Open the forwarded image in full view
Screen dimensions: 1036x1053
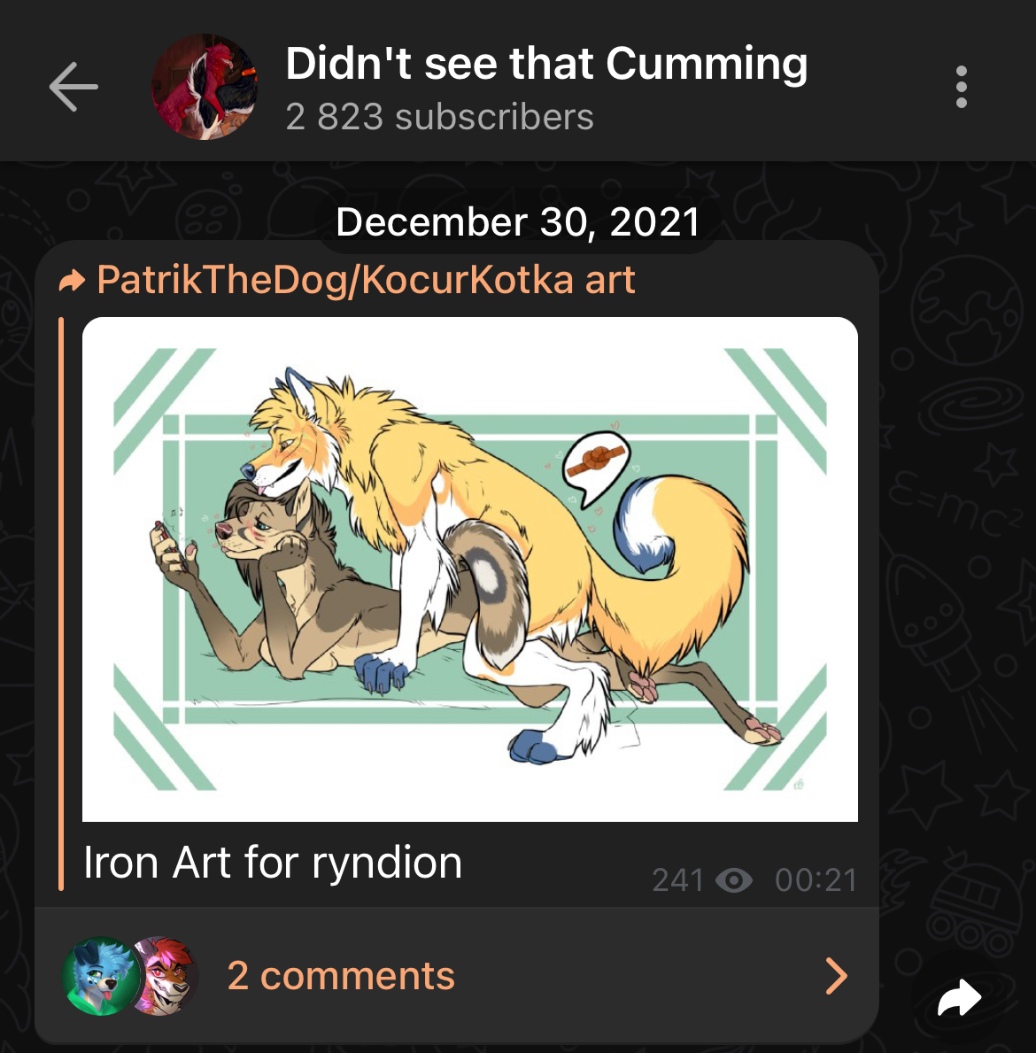[x=470, y=569]
